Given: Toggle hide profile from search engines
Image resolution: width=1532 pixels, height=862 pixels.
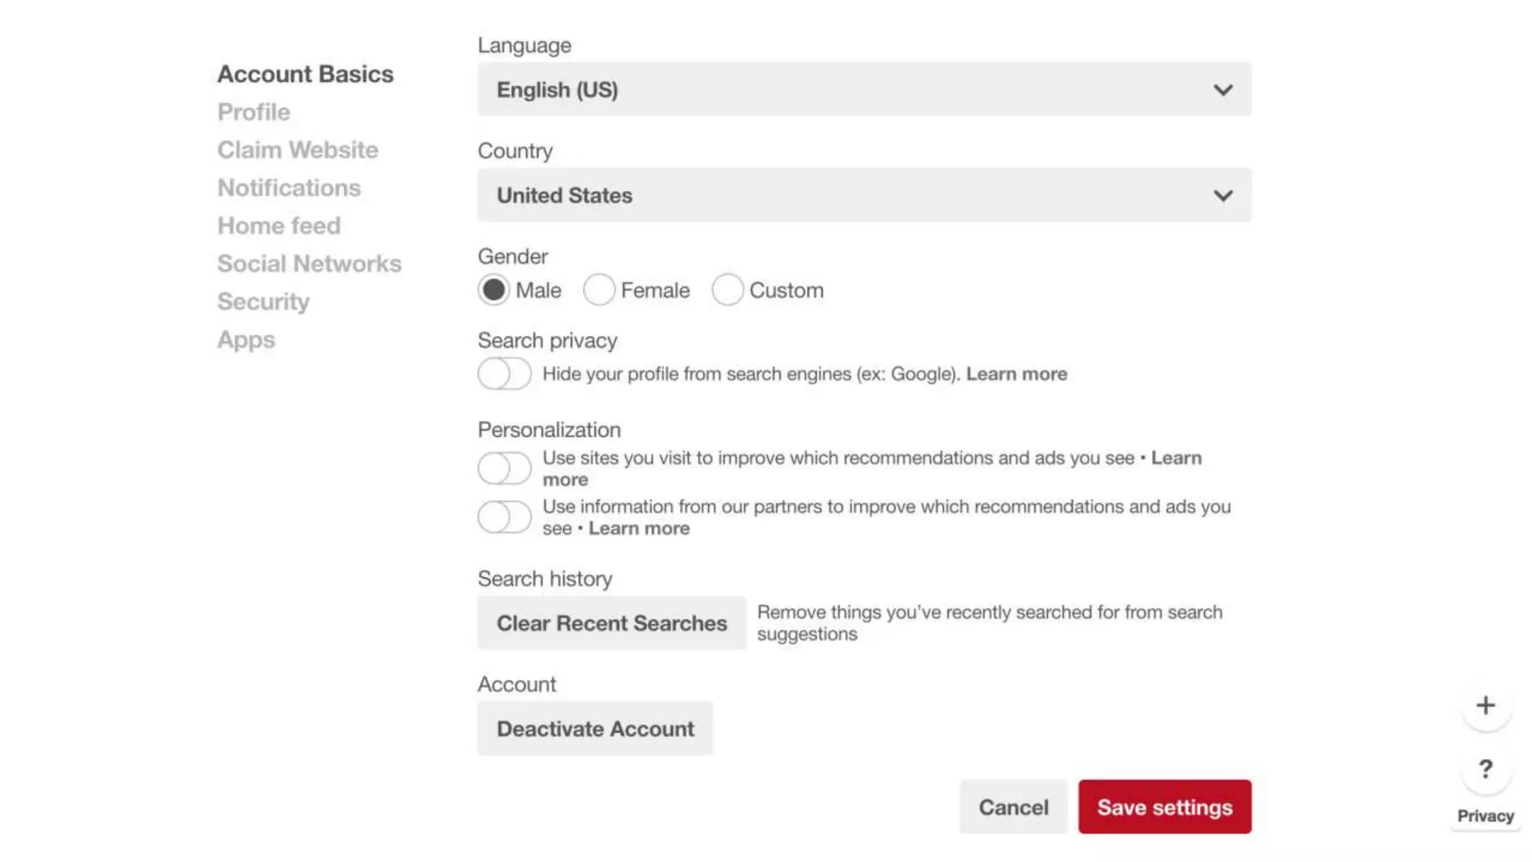Looking at the screenshot, I should point(504,373).
